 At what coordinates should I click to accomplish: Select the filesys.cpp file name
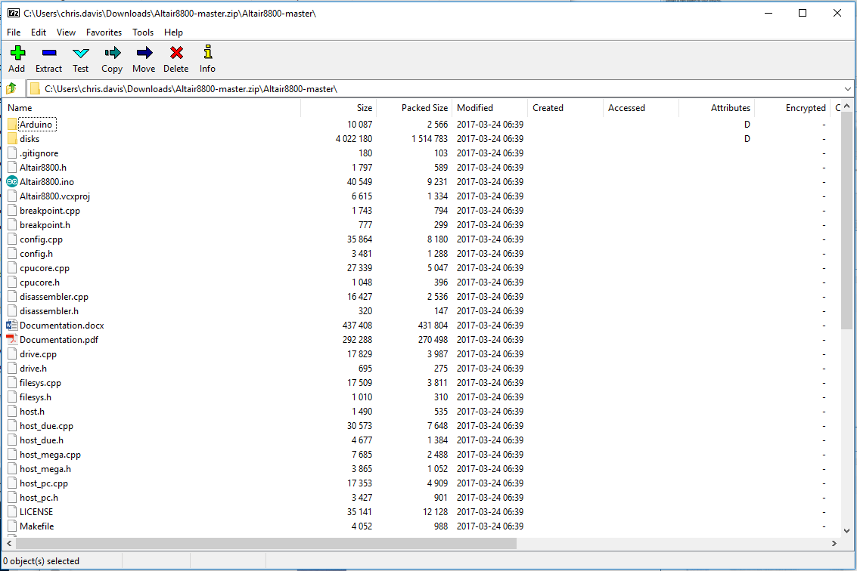[40, 383]
